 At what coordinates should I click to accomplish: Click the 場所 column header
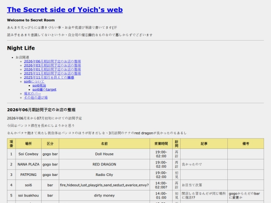click(28, 144)
